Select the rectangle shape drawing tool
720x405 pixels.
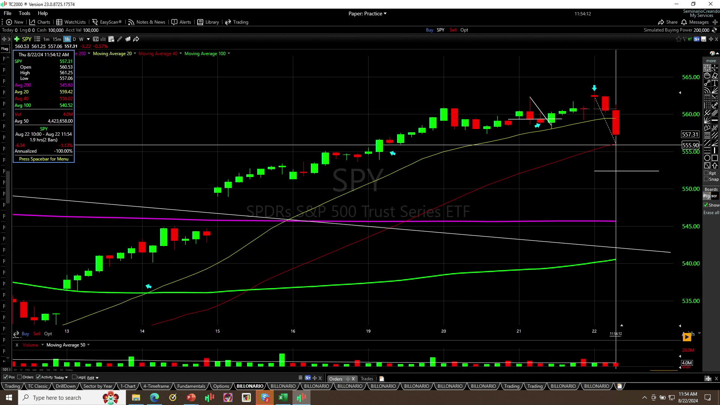point(715,158)
